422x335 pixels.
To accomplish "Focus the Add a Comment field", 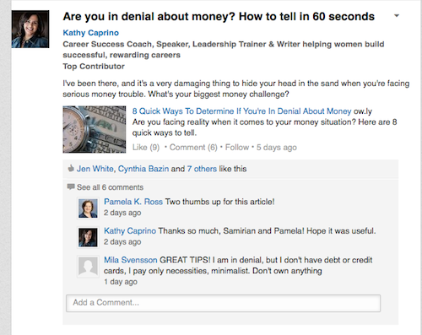I will (x=224, y=303).
